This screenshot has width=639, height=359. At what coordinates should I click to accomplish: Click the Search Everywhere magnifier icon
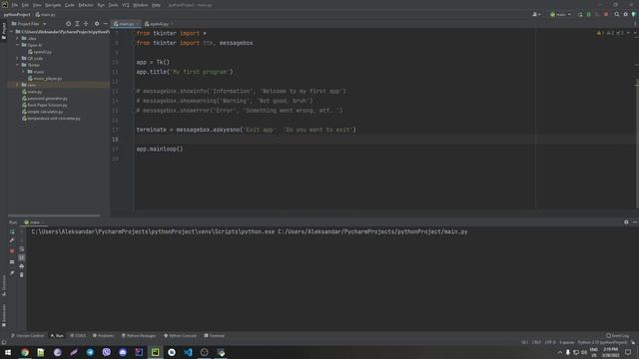coord(617,14)
